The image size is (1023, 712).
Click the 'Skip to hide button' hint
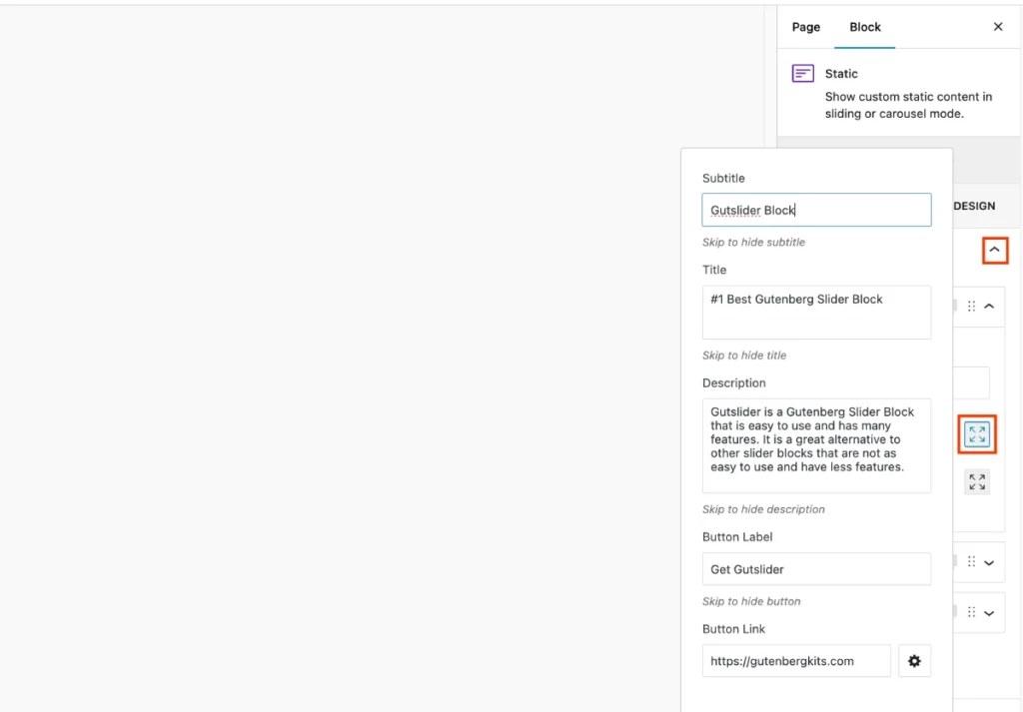pos(751,601)
